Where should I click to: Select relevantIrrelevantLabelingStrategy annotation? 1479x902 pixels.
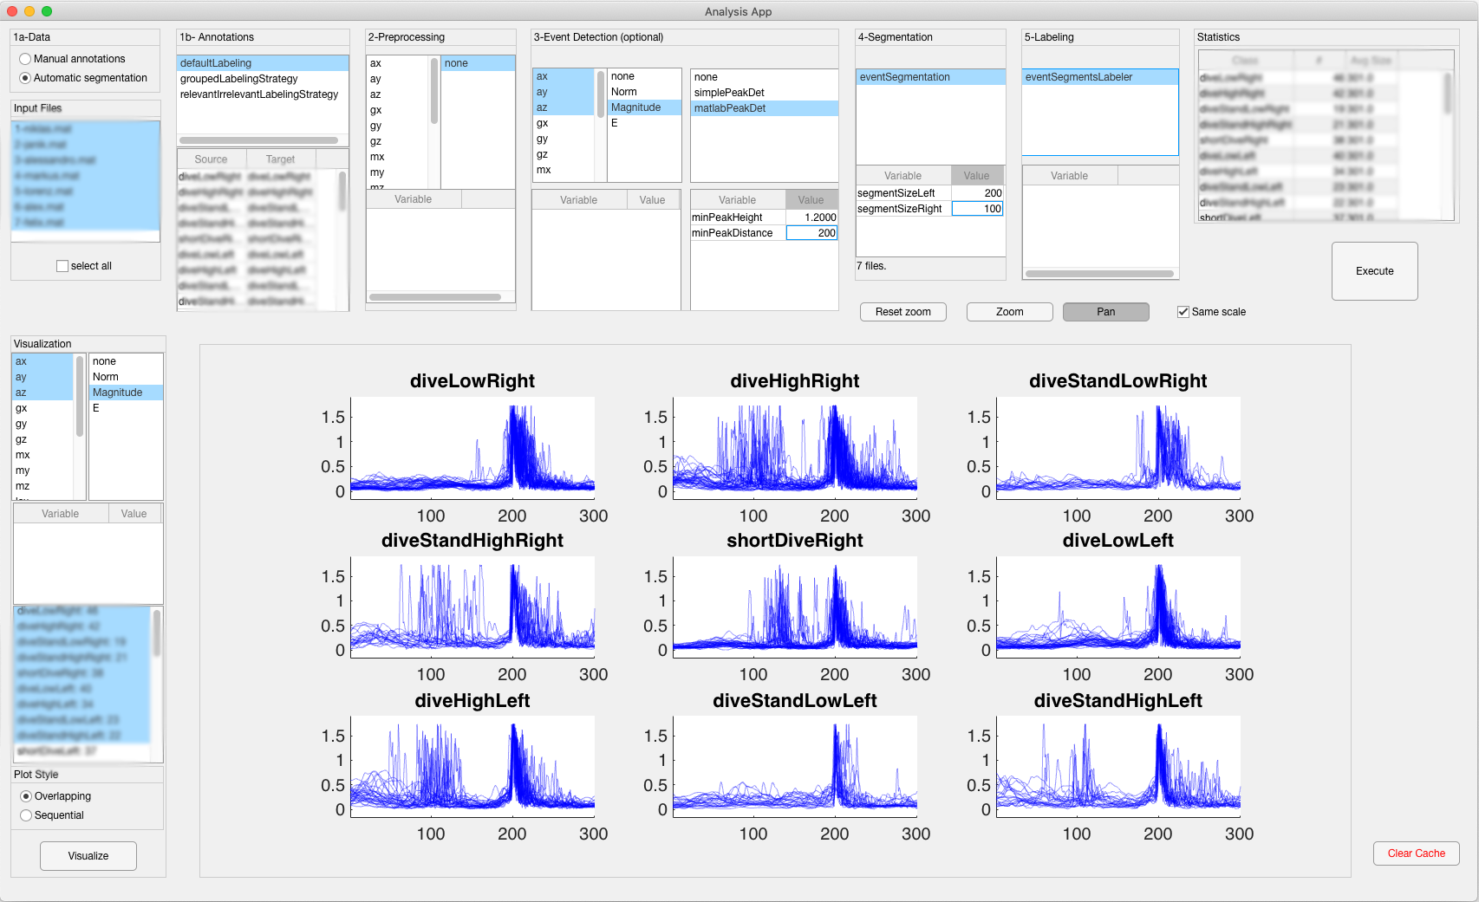pos(263,94)
